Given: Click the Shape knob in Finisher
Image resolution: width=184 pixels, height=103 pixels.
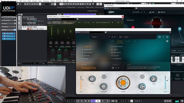Looking at the screenshot, I should pos(154,79).
